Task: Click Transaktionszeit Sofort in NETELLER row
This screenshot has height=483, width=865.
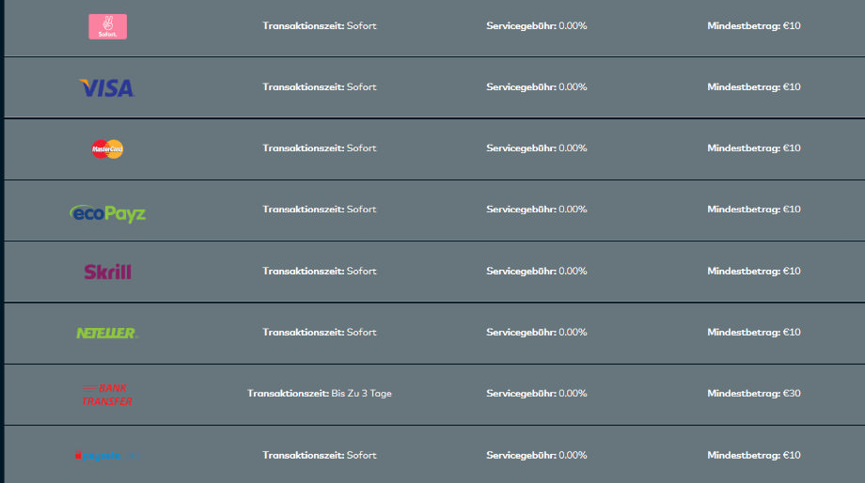Action: click(320, 332)
